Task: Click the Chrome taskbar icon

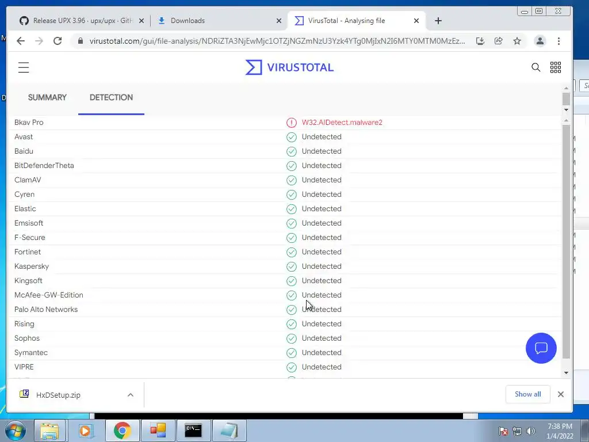Action: pyautogui.click(x=122, y=430)
